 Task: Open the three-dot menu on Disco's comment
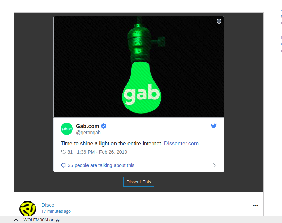[x=255, y=205]
